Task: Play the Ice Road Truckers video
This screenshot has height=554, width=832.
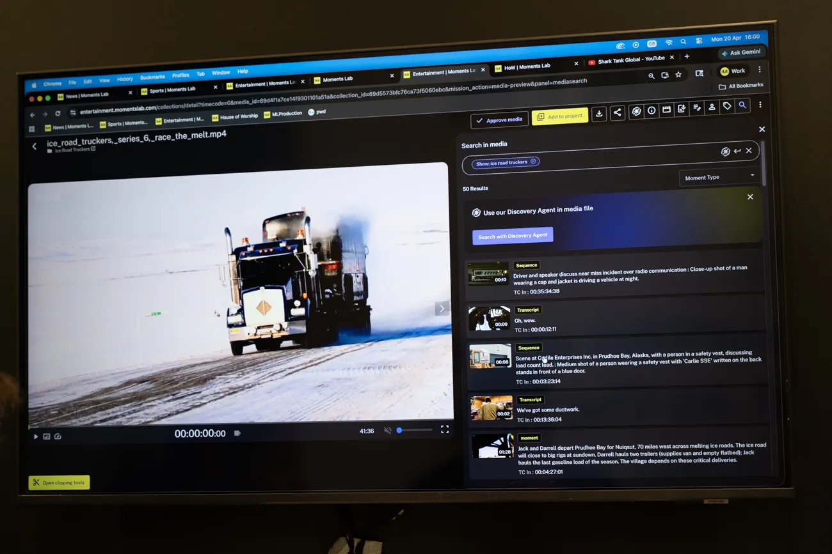Action: coord(36,436)
